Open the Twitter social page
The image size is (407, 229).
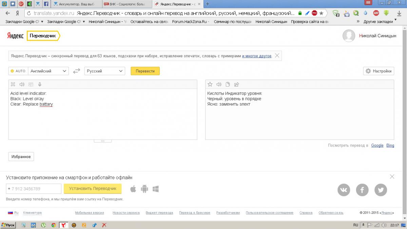click(x=381, y=190)
